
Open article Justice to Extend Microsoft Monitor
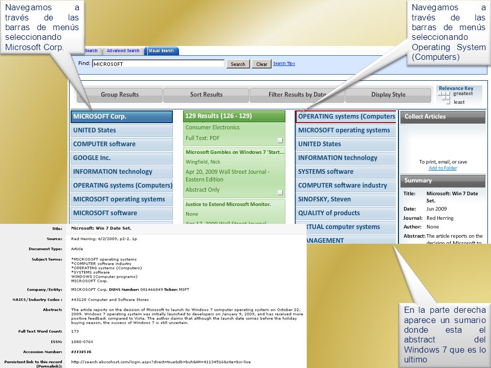228,204
